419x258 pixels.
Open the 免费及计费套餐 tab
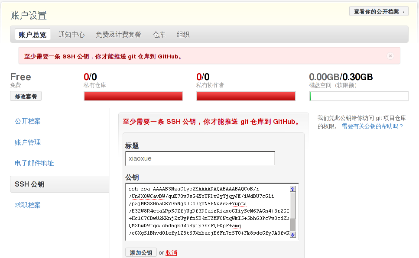coord(118,35)
